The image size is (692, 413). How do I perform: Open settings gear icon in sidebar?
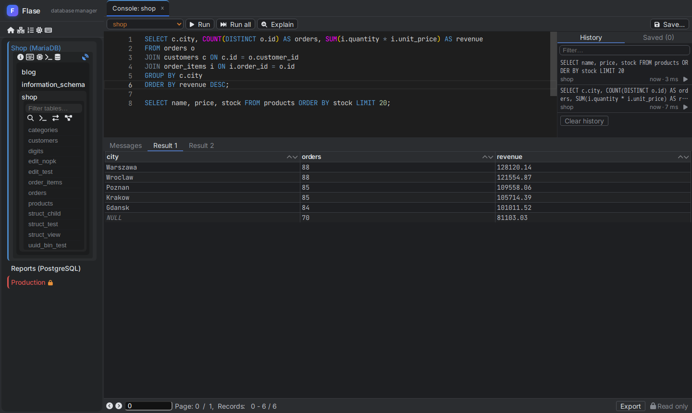click(39, 30)
